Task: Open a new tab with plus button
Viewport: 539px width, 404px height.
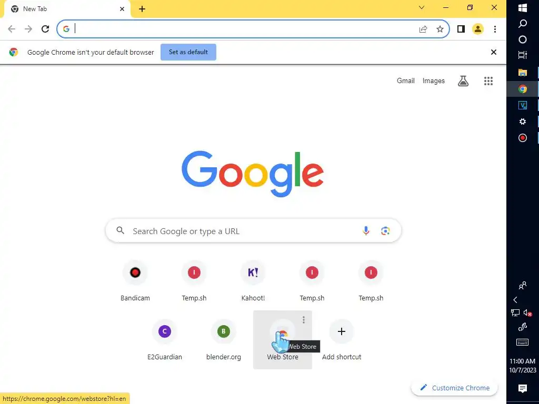Action: pos(142,9)
